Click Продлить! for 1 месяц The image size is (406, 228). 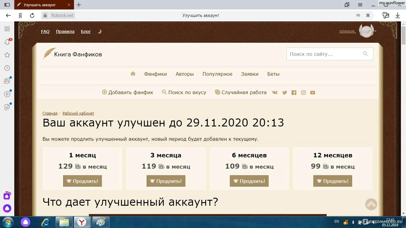tap(82, 181)
